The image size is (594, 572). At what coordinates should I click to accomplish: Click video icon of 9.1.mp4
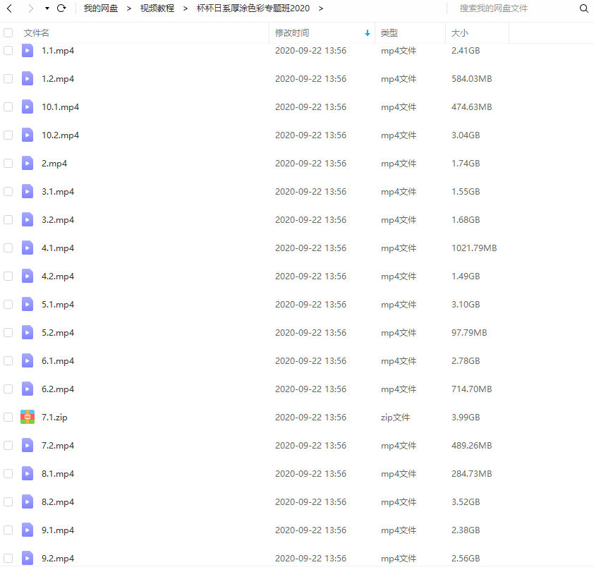pos(28,530)
